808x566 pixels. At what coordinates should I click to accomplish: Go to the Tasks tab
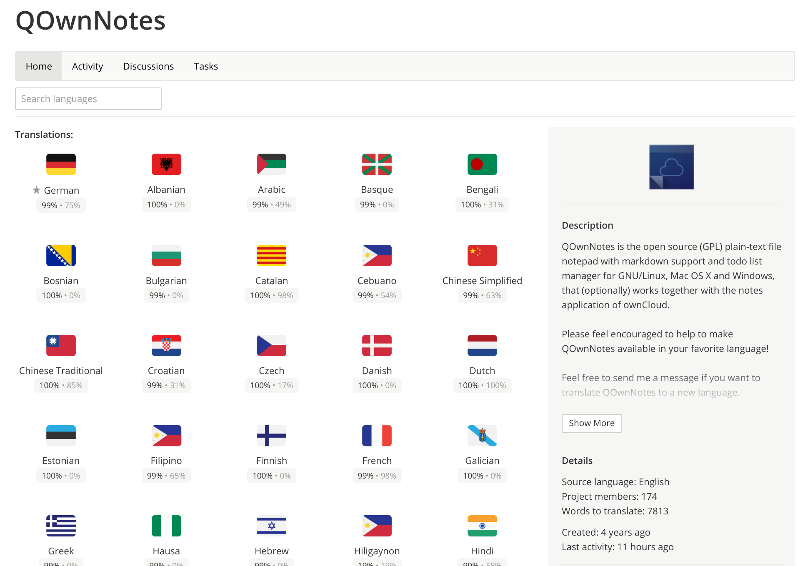tap(206, 66)
